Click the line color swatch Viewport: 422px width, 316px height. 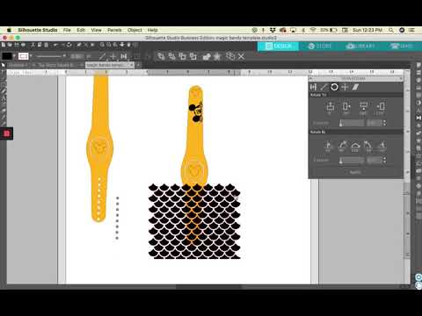(23, 56)
